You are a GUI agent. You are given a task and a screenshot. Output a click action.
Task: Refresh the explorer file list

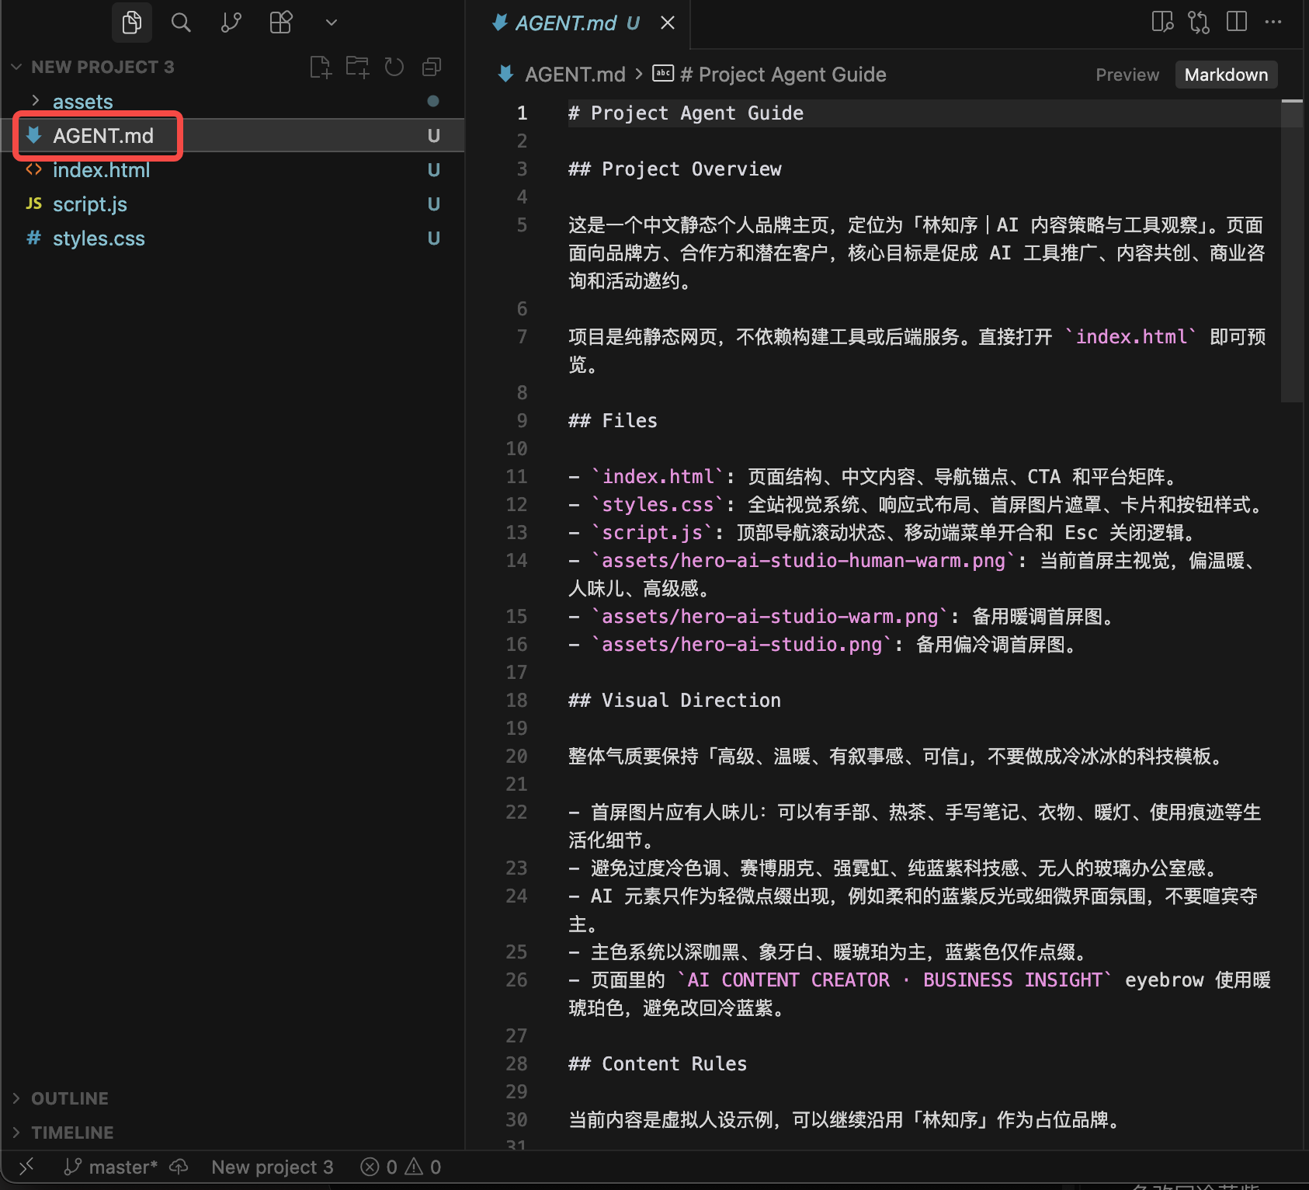pos(394,67)
